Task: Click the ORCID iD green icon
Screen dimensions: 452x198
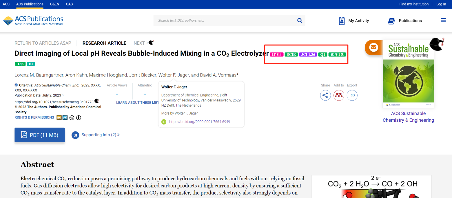Action: click(164, 122)
